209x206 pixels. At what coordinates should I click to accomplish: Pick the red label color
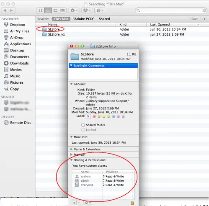(x=94, y=116)
